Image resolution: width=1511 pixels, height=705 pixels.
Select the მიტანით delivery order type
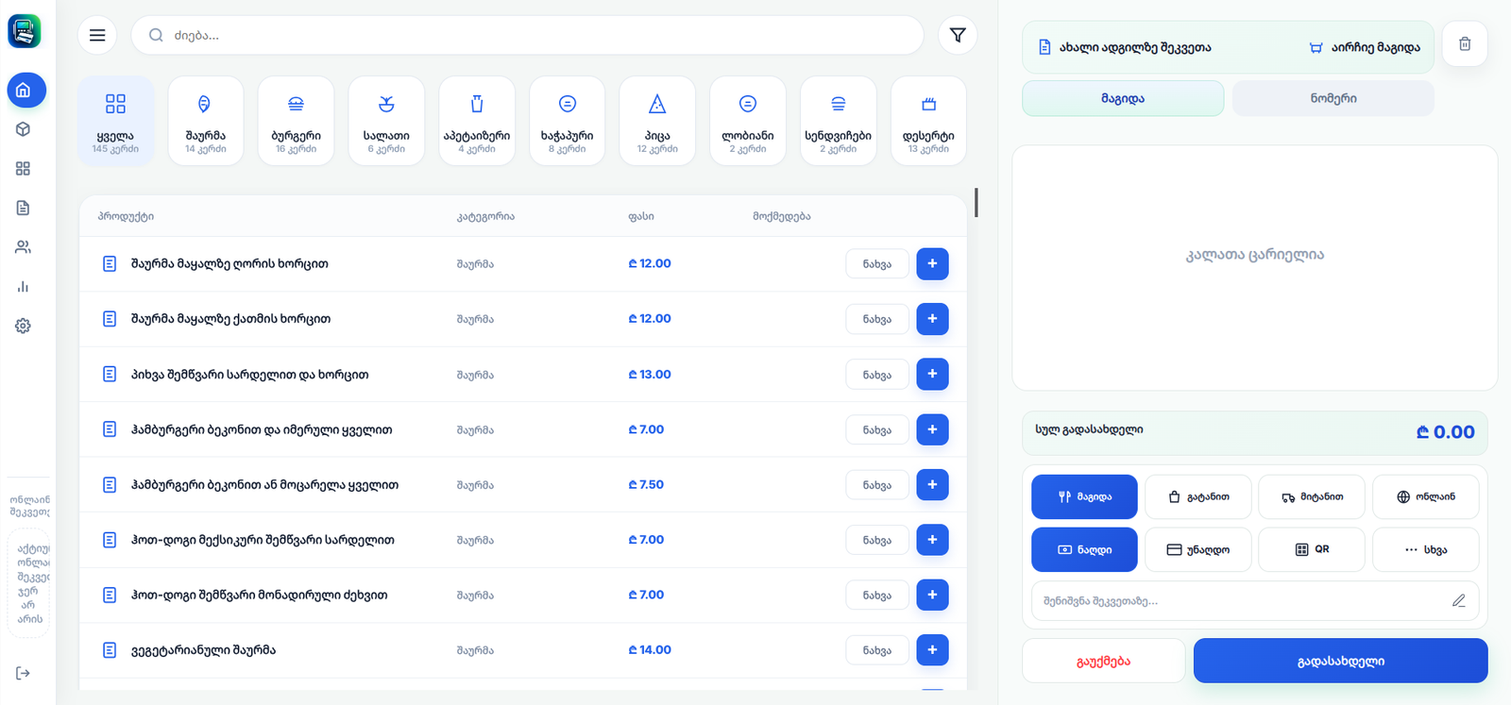pos(1312,496)
